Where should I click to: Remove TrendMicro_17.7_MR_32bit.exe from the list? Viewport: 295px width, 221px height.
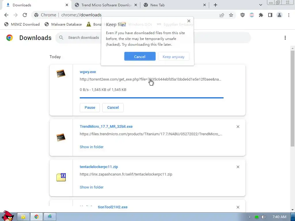coord(238,127)
